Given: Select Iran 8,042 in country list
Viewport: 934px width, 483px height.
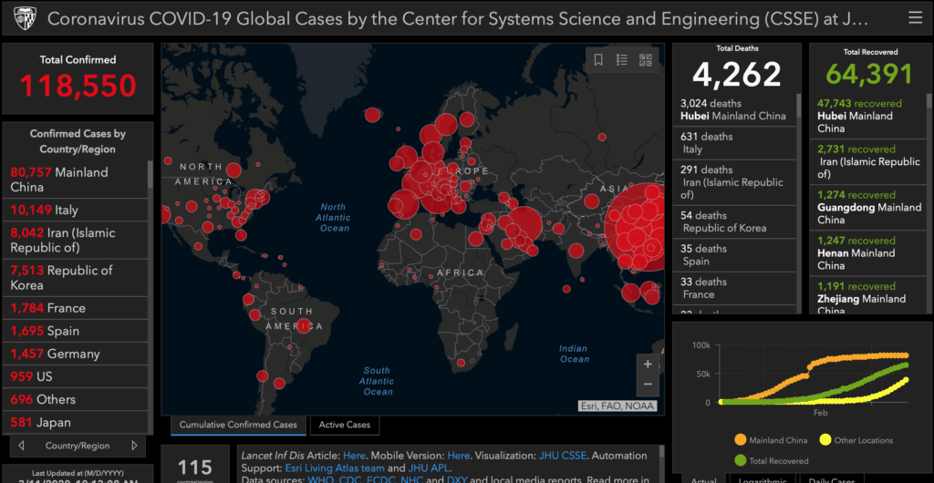Looking at the screenshot, I should click(75, 241).
